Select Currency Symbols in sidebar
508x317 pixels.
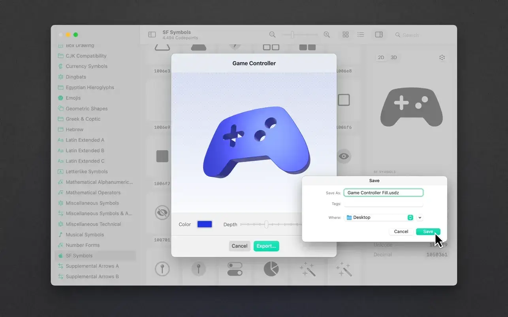87,66
